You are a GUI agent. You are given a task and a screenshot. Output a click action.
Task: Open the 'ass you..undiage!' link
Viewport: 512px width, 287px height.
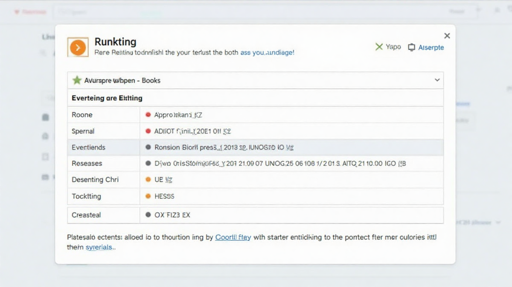267,53
